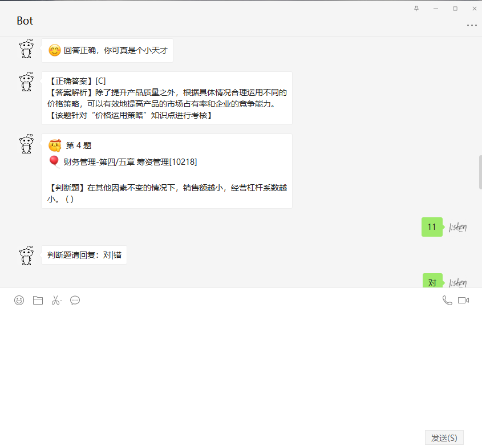Click the Bot avatar beside question 4
Viewport: 482px width, 446px height.
(x=26, y=144)
